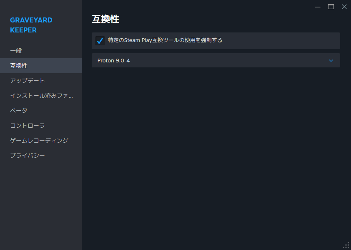351x250 pixels.
Task: Go to the ベータ settings page
Action: tap(19, 111)
